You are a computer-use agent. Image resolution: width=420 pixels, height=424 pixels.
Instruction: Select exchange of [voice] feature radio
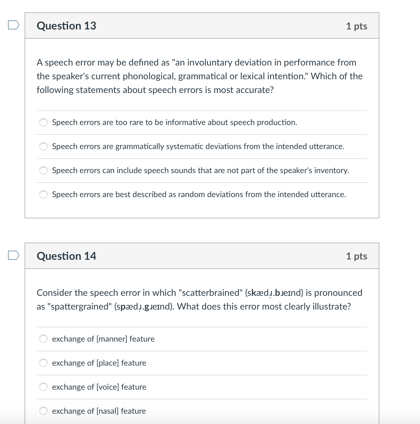[x=43, y=387]
